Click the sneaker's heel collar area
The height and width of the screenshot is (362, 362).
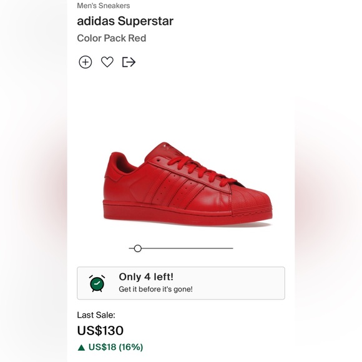point(118,165)
